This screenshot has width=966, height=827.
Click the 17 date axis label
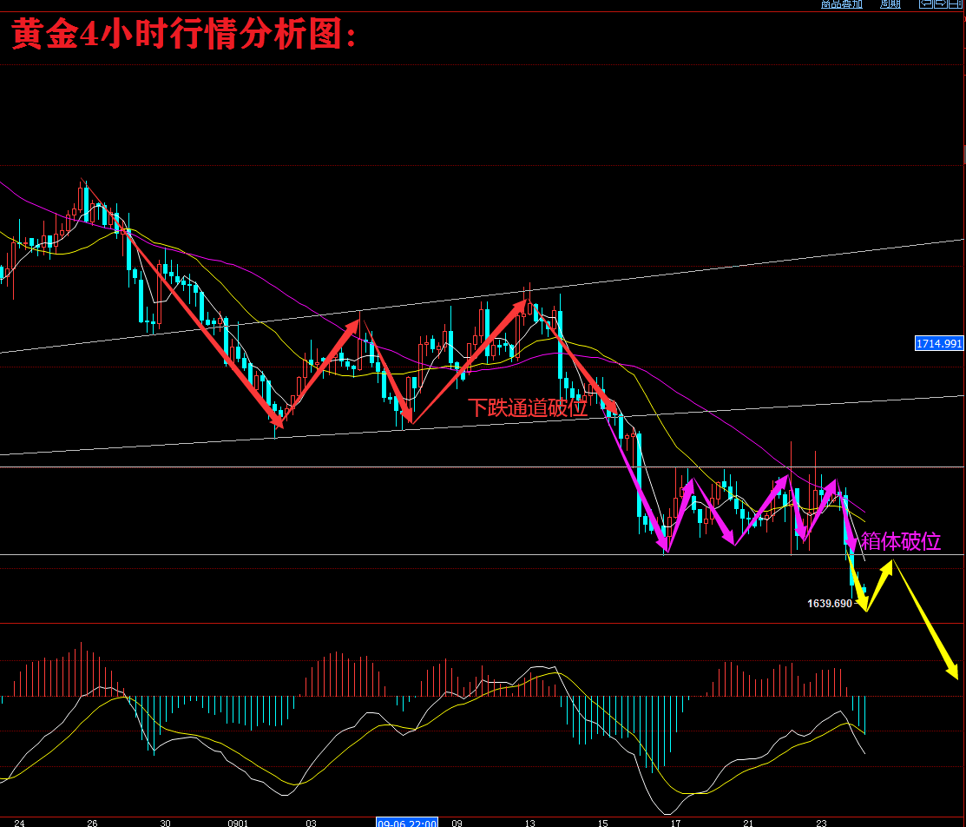676,823
